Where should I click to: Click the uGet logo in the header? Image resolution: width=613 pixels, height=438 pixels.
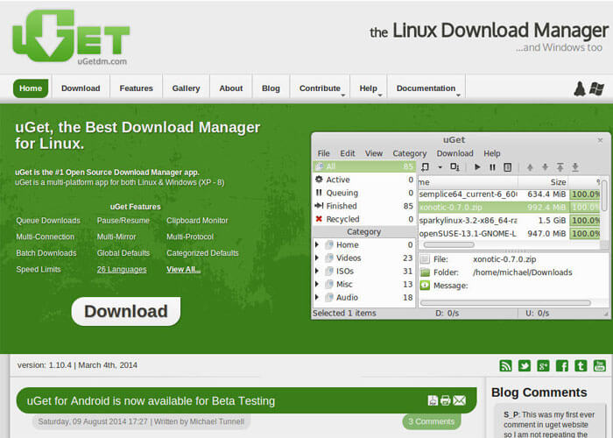71,37
